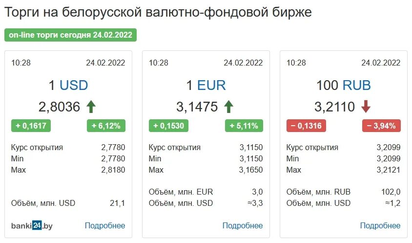
Task: Click the −3,94% red percent badge
Action: pos(382,126)
